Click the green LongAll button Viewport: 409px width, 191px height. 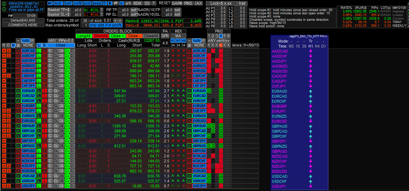click(84, 36)
